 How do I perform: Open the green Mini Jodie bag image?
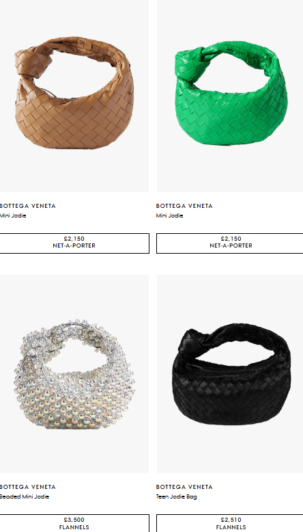[230, 96]
